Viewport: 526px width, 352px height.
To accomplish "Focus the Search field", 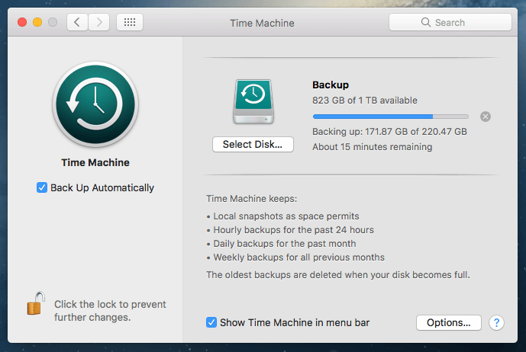I will 450,22.
